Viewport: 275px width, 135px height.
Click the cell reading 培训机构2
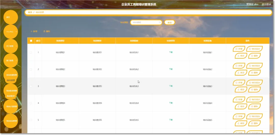coord(134,69)
